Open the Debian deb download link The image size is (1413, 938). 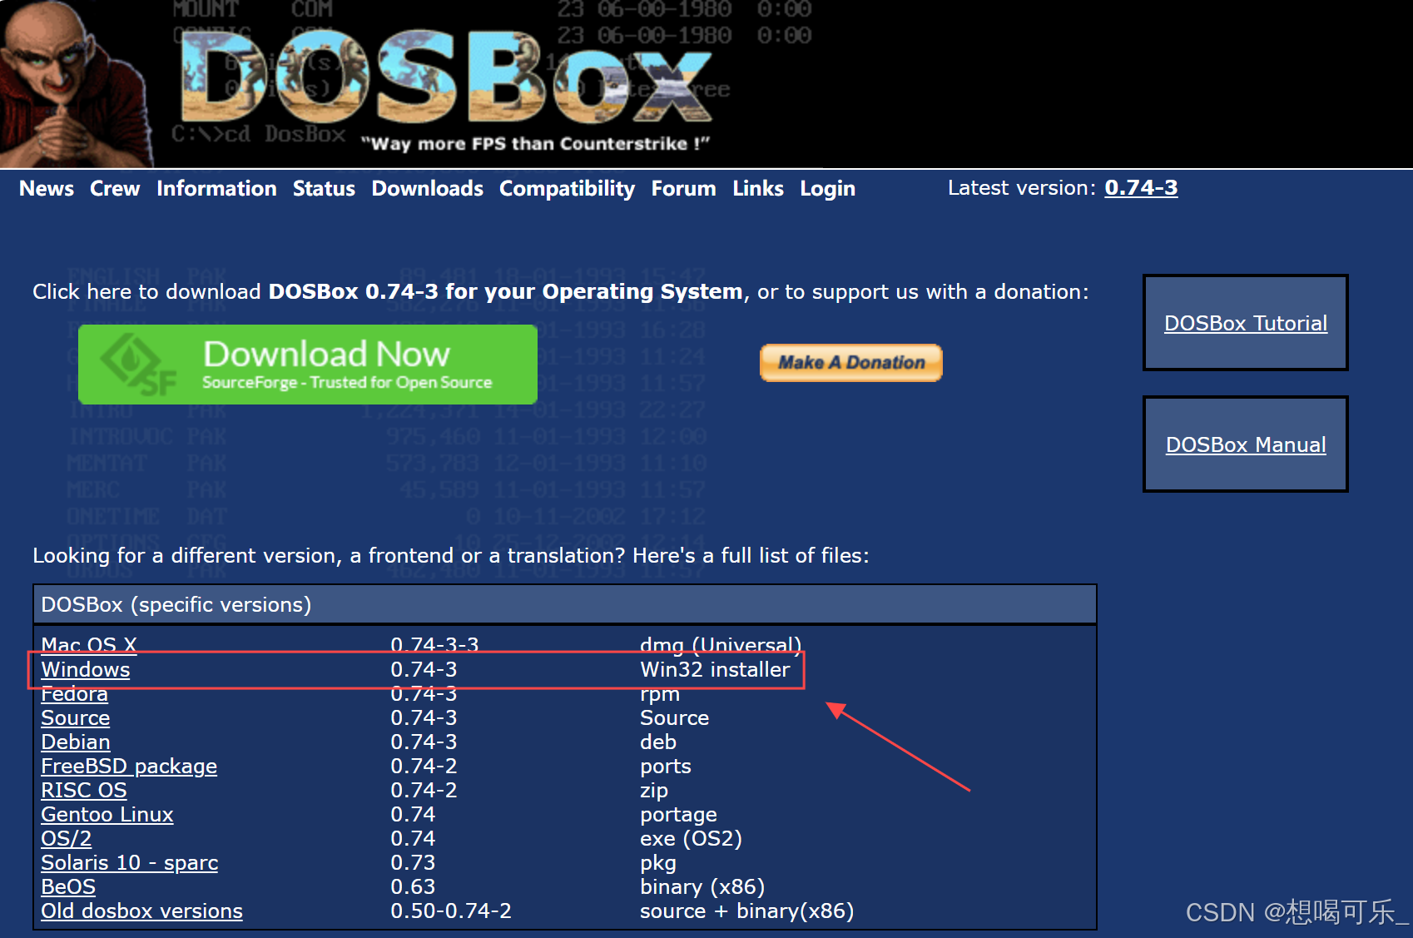tap(76, 742)
